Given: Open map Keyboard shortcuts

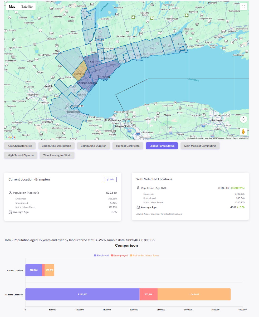Looking at the screenshot, I should click(x=195, y=138).
